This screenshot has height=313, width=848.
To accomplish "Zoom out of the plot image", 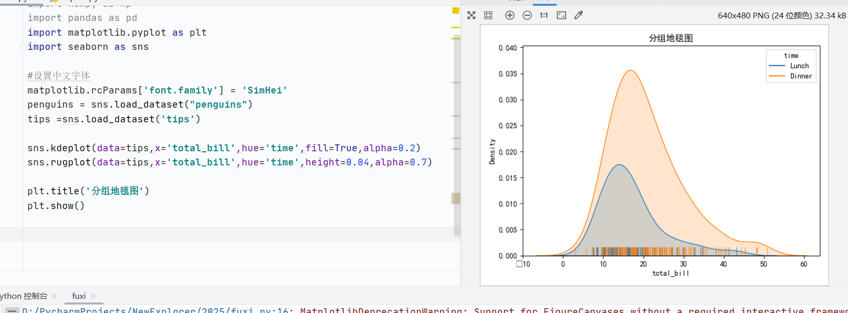I will coord(527,15).
